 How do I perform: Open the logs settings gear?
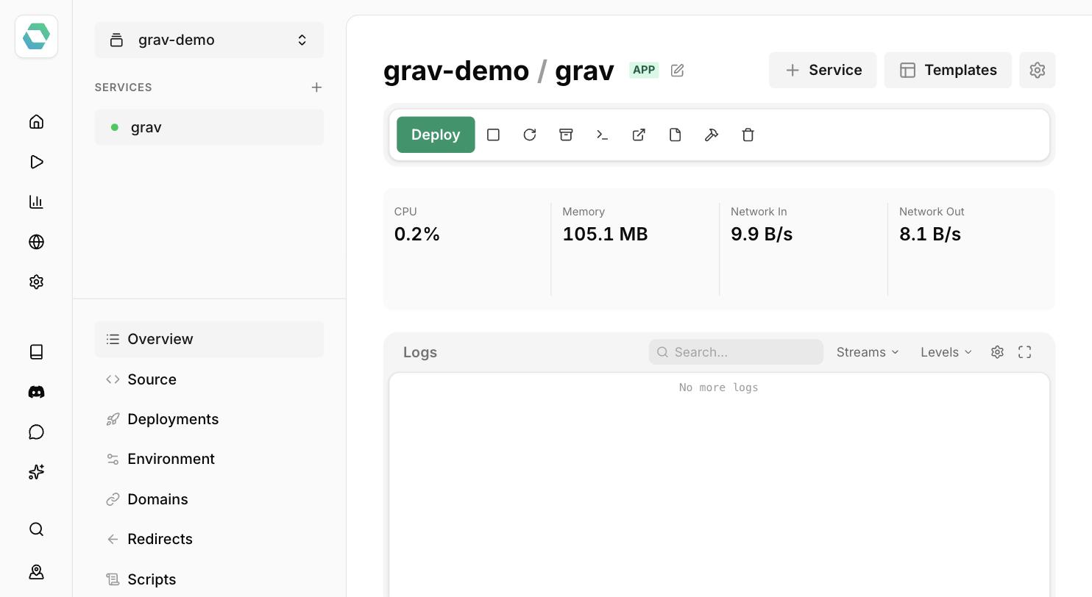(x=997, y=352)
